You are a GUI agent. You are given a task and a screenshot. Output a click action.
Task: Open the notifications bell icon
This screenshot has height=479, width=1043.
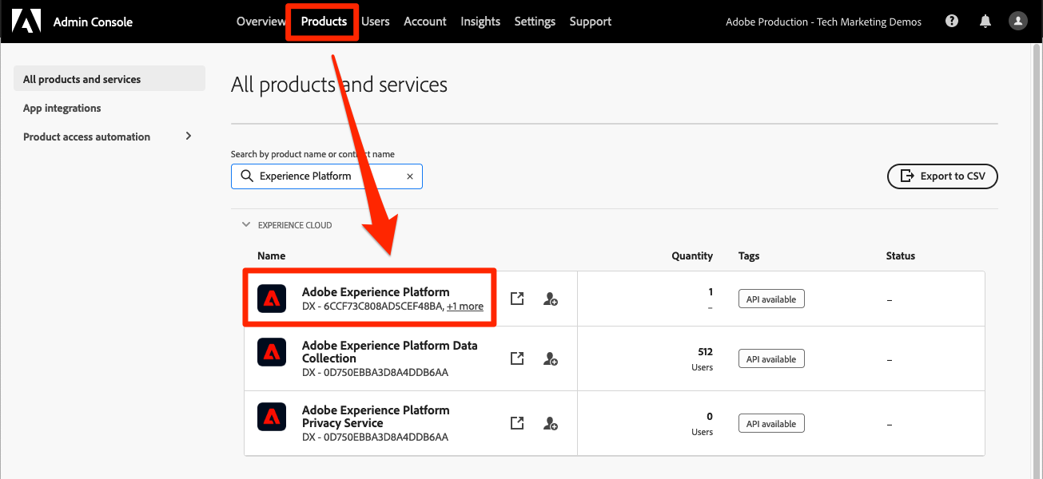[985, 22]
